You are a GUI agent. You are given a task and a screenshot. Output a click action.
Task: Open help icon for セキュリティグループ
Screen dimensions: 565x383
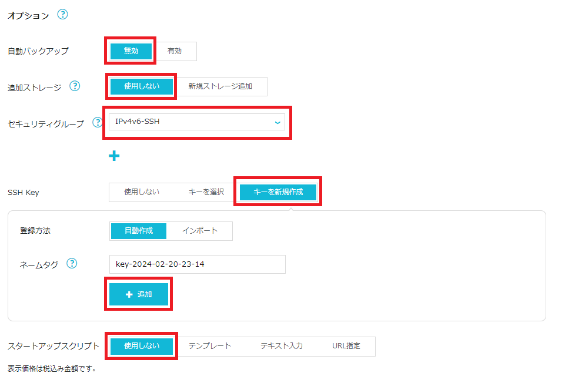coord(97,122)
